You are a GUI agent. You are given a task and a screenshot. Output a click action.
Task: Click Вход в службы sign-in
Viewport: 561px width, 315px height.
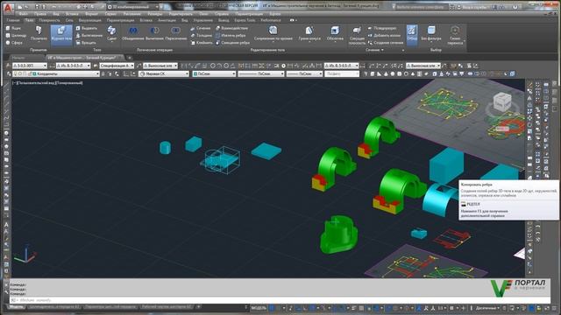[472, 7]
